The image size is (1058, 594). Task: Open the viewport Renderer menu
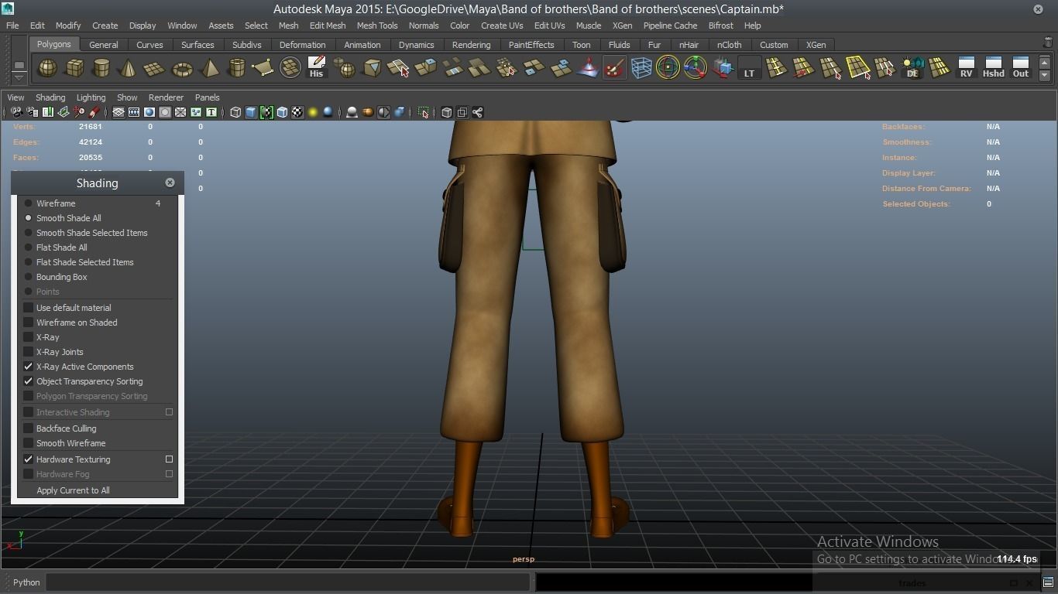pyautogui.click(x=166, y=97)
